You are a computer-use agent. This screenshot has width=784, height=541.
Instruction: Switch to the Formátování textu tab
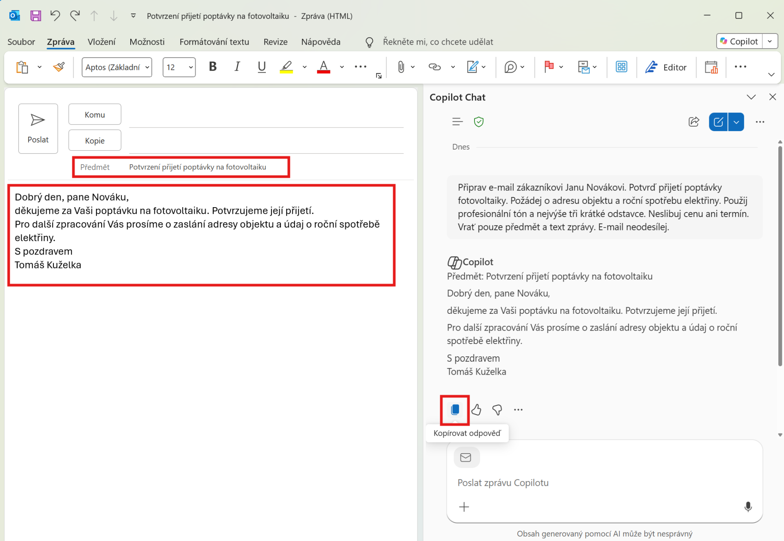pyautogui.click(x=214, y=42)
